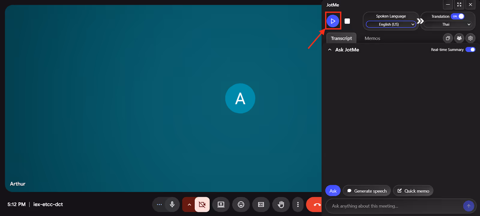Collapse the Ask JotMe section
This screenshot has width=480, height=216.
330,50
